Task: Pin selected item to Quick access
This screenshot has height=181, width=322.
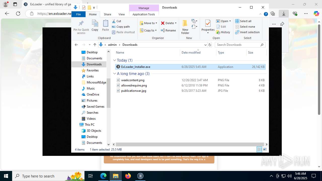Action: pyautogui.click(x=81, y=27)
